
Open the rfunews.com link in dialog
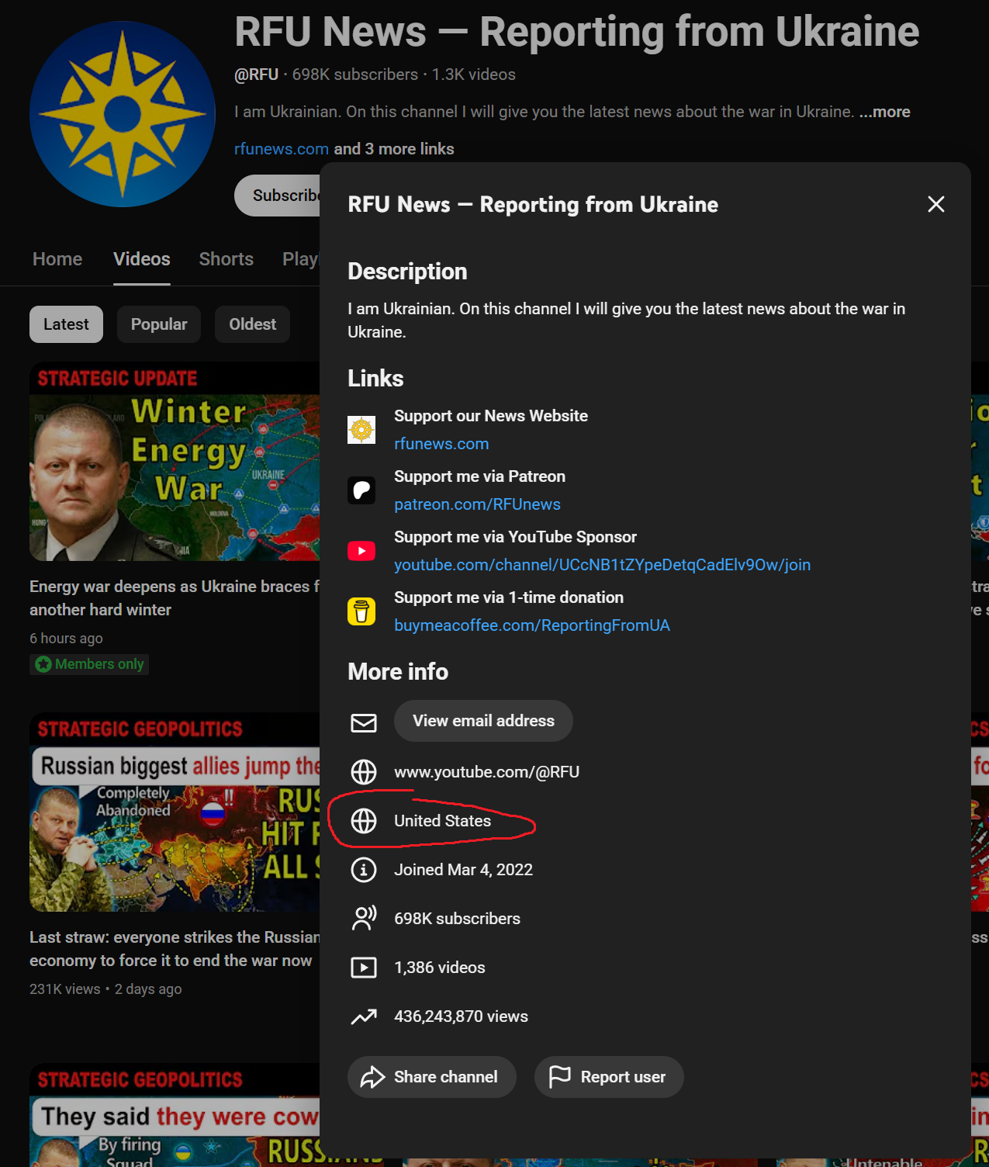coord(441,444)
